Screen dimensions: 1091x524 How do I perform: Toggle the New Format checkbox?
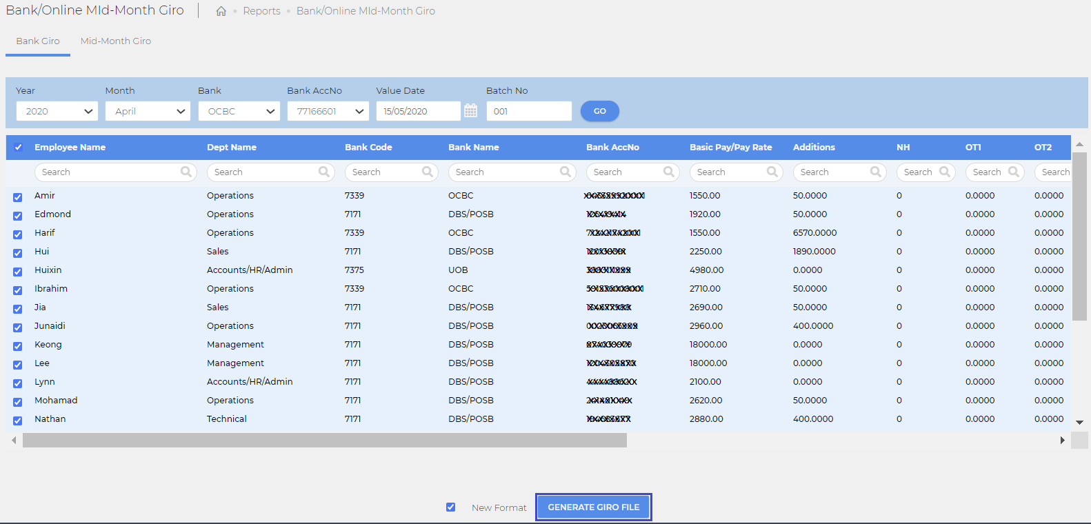pos(451,507)
